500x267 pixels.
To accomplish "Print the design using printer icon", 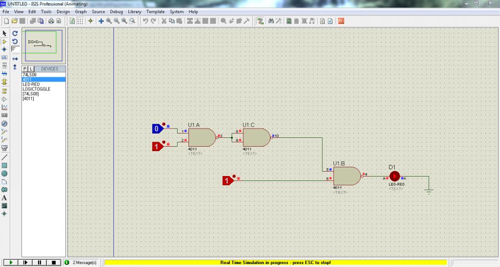I will click(51, 21).
